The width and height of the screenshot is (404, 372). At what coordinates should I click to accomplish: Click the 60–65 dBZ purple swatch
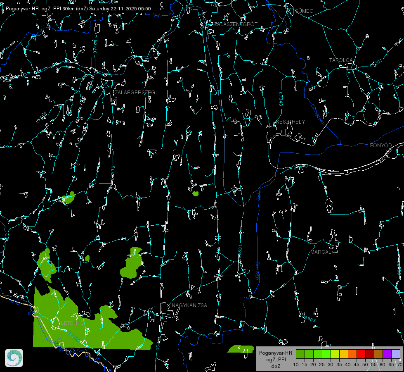pos(387,354)
